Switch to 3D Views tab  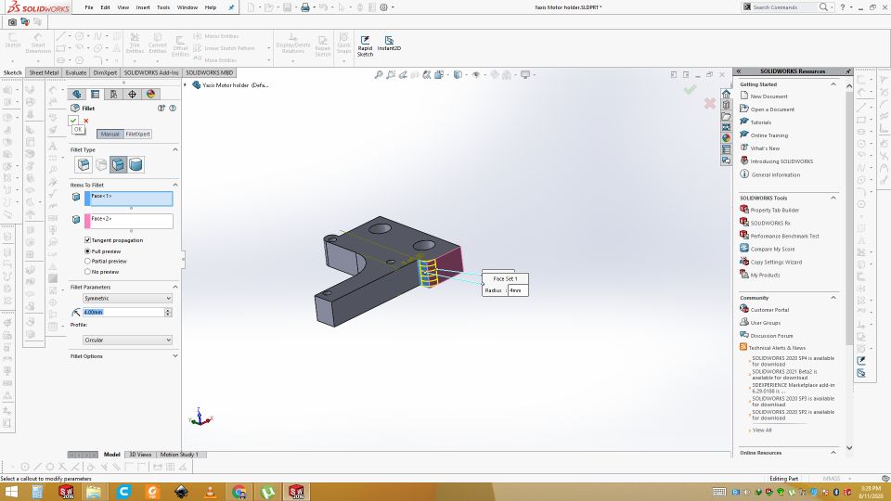[140, 455]
